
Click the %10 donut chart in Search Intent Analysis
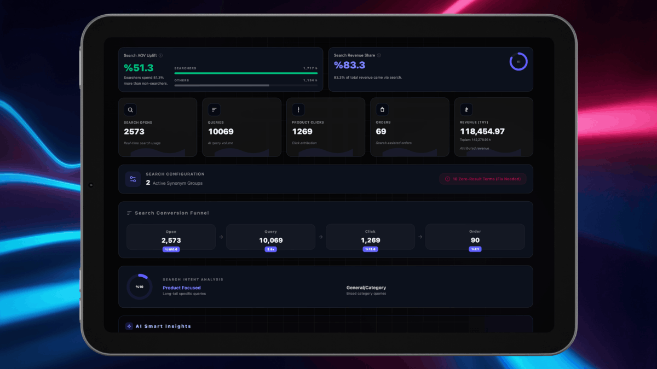139,286
